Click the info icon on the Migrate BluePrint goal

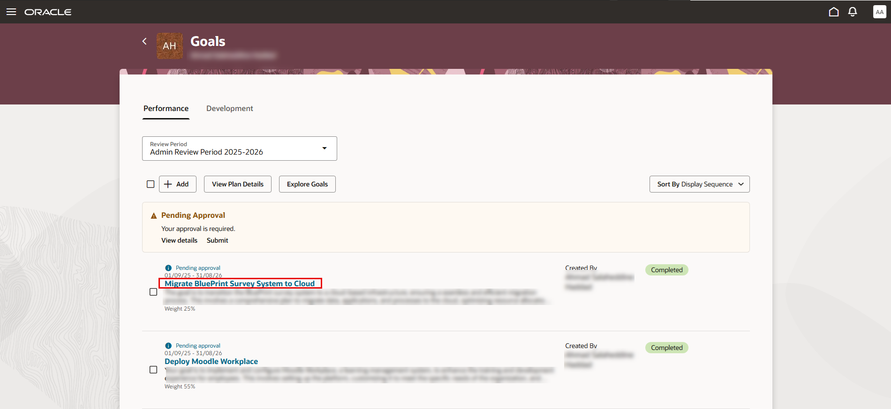coord(168,268)
